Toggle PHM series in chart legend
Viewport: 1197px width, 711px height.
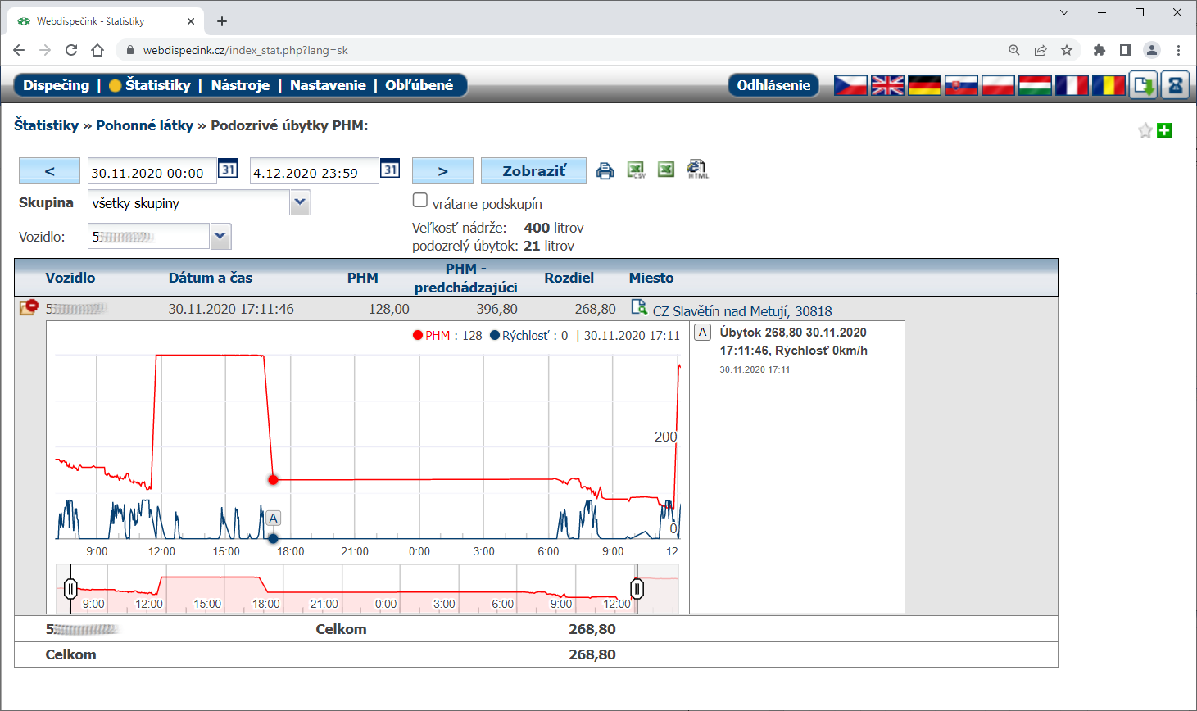pyautogui.click(x=438, y=336)
